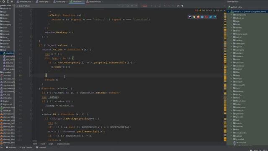Open the File Transfer tool window
Viewport: 268px width, 151px height.
click(26, 147)
